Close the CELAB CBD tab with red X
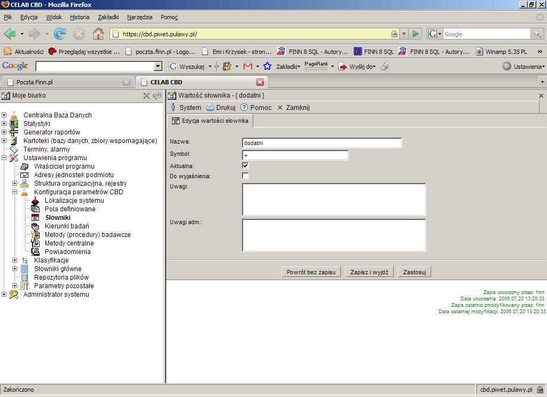Image resolution: width=547 pixels, height=397 pixels. tap(260, 82)
